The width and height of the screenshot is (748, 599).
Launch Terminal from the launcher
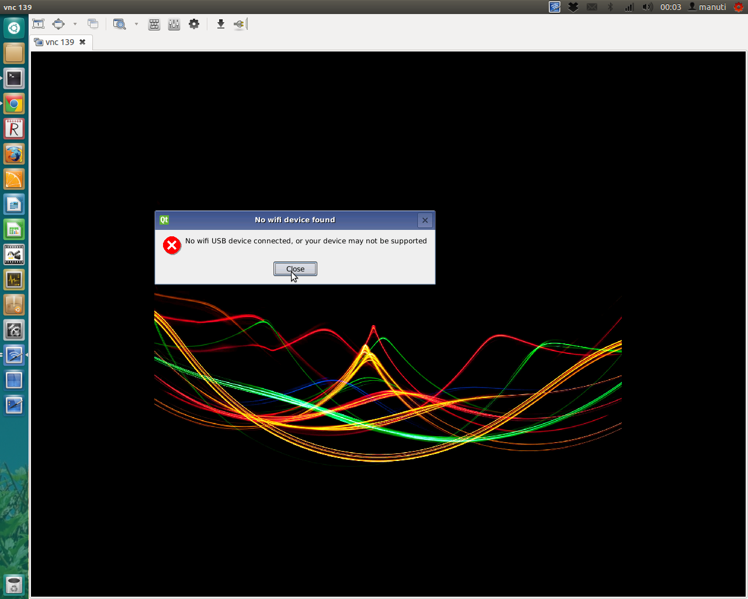tap(14, 78)
